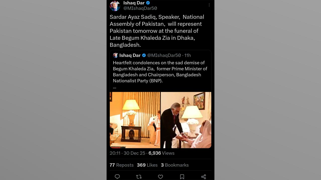Open Ishaq Dar profile avatar
Image resolution: width=321 pixels, height=180 pixels.
115,5
